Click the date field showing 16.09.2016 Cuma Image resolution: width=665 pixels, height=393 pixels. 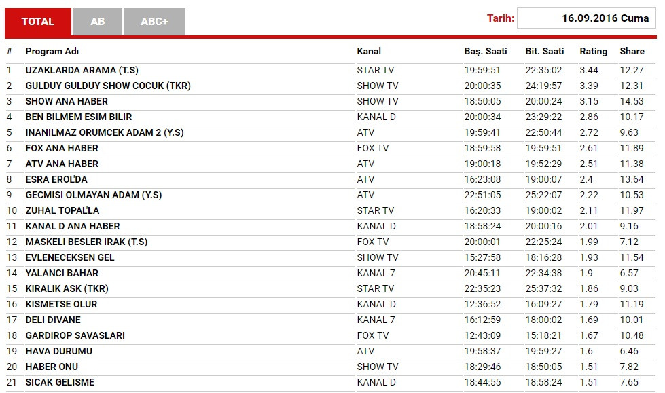click(x=586, y=18)
